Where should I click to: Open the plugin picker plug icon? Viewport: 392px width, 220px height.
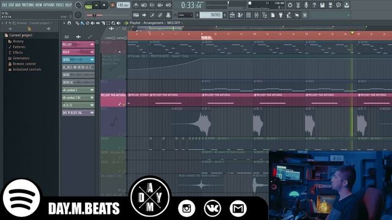point(281,15)
